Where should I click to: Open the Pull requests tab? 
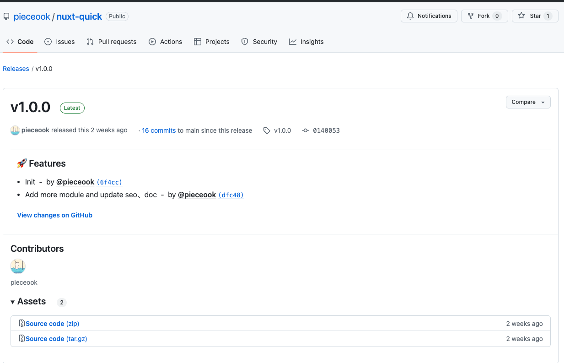(112, 42)
